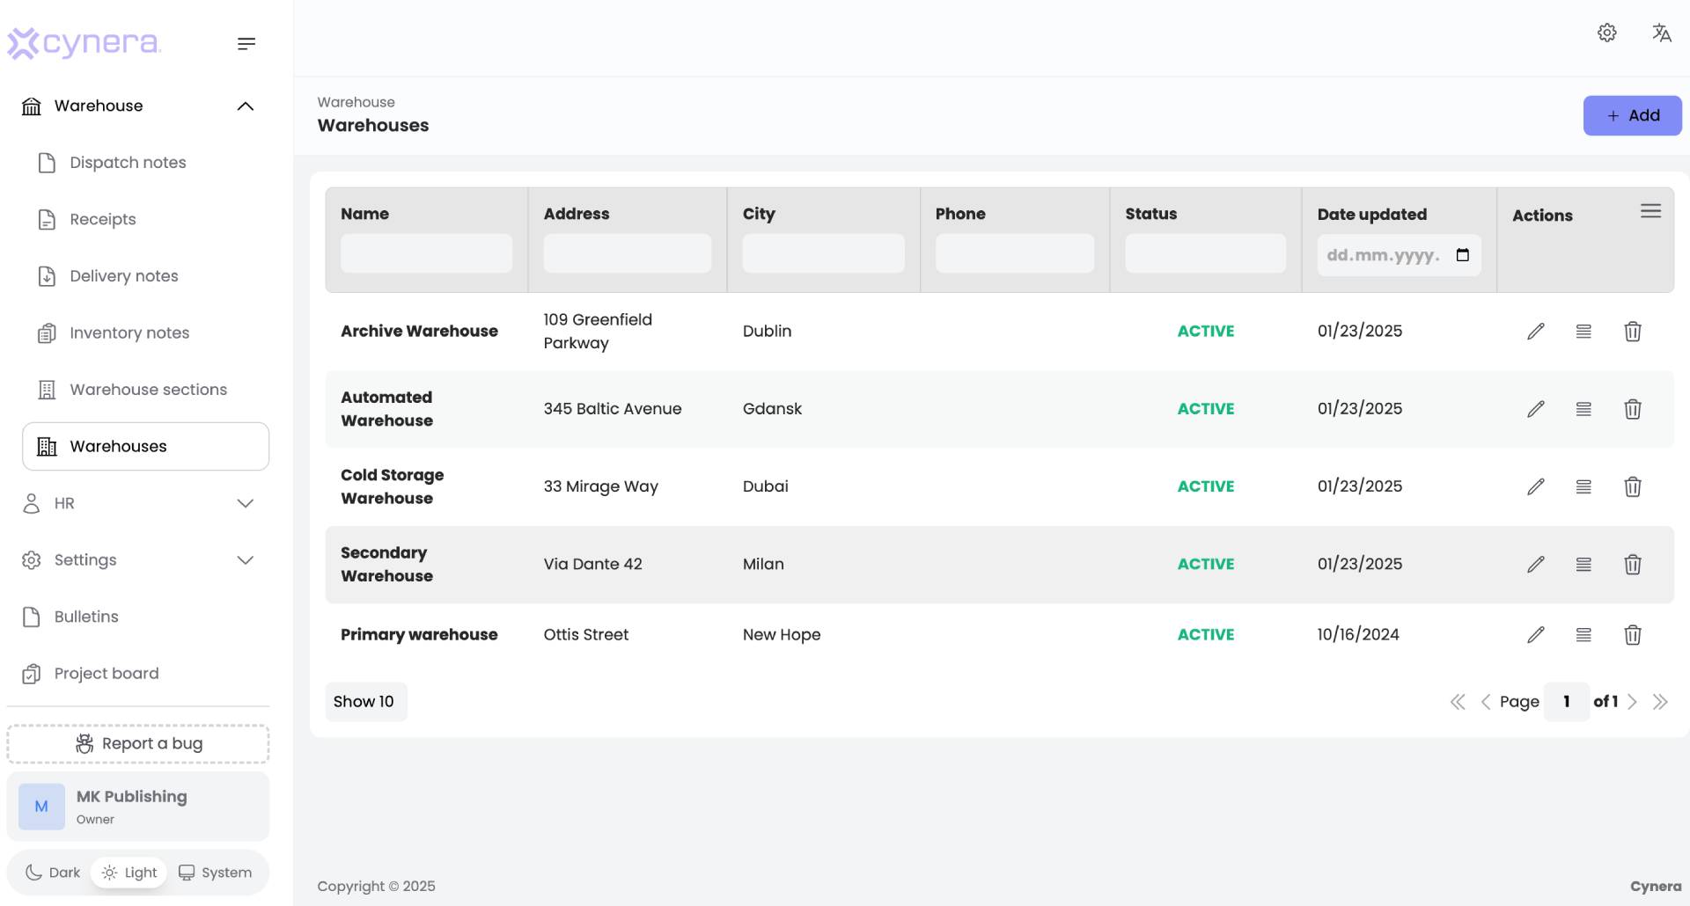The width and height of the screenshot is (1690, 906).
Task: Click the Status filter field
Action: (x=1205, y=253)
